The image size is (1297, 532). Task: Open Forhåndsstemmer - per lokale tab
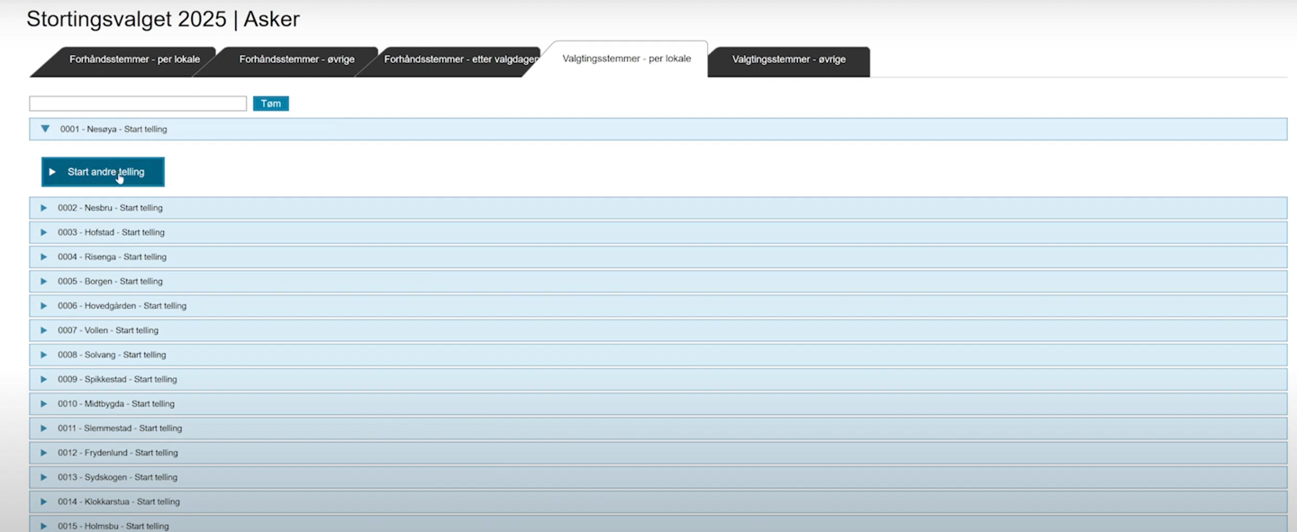pos(133,59)
